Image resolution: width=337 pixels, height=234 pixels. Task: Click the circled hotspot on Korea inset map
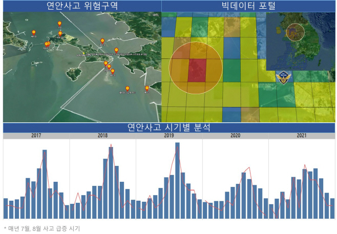295,32
